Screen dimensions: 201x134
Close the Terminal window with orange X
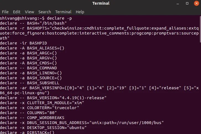pyautogui.click(x=196, y=3)
